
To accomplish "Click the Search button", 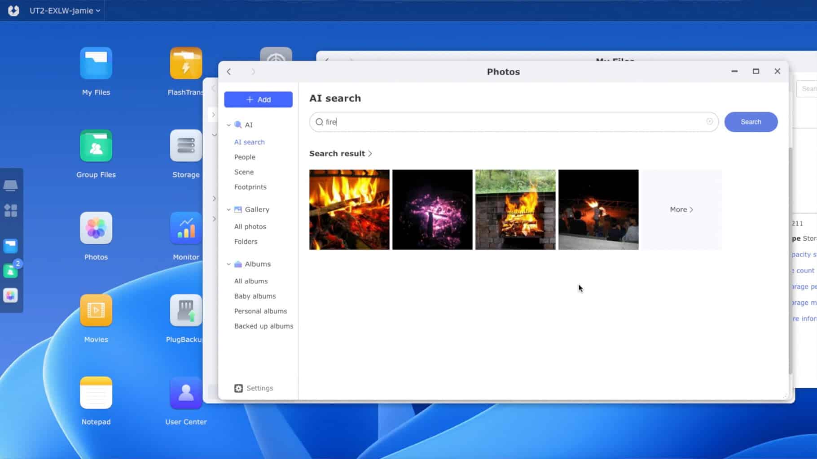I will 751,122.
